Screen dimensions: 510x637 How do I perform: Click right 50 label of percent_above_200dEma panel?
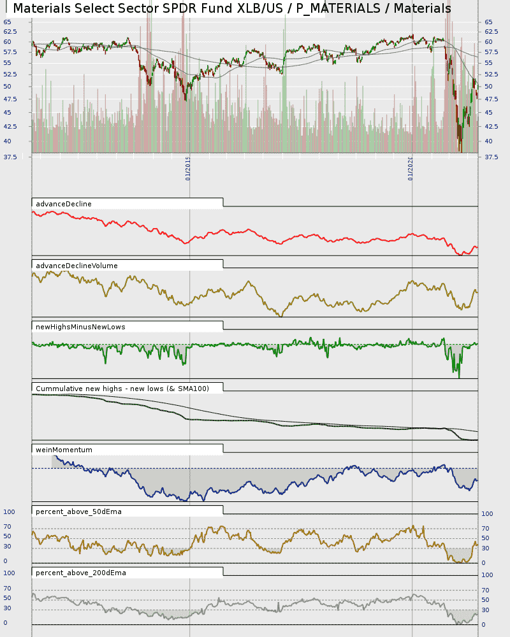coord(486,600)
